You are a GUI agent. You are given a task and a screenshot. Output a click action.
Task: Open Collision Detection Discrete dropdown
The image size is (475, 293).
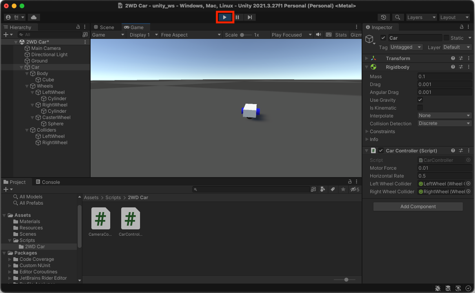click(444, 123)
